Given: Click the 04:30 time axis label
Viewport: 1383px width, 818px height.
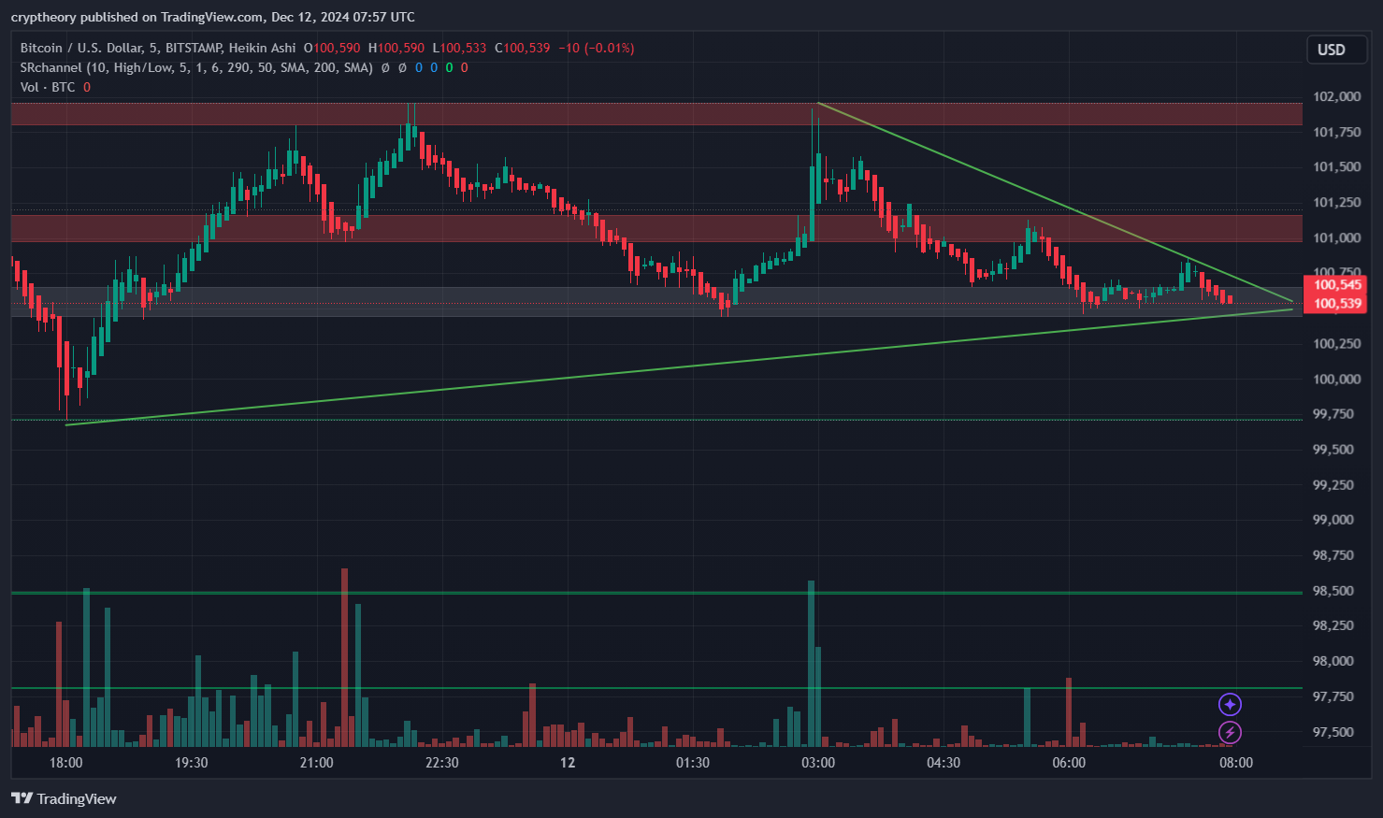Looking at the screenshot, I should pyautogui.click(x=944, y=763).
